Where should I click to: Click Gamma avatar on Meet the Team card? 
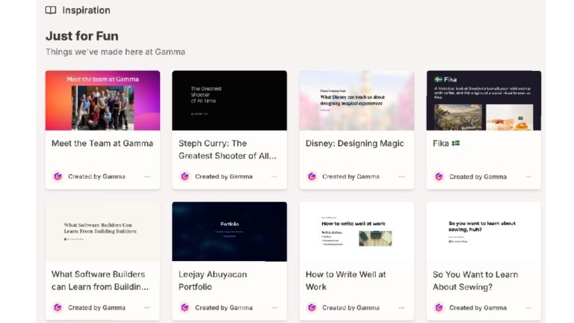58,176
